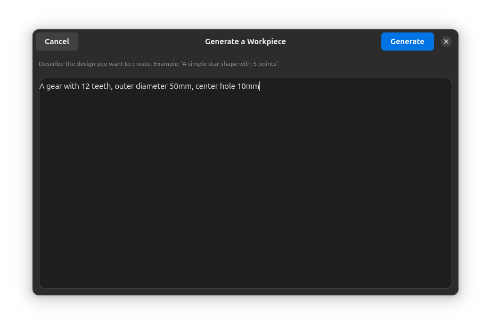The width and height of the screenshot is (491, 331).
Task: Close the Generate a Workpiece window
Action: (x=446, y=41)
